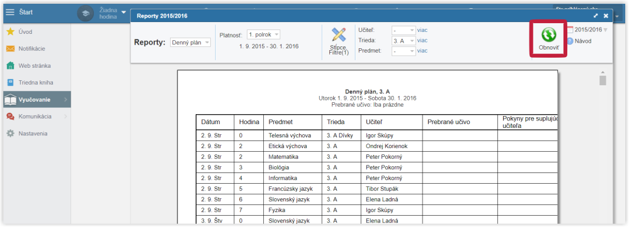
Task: Click the Návod help question icon
Action: coord(570,41)
